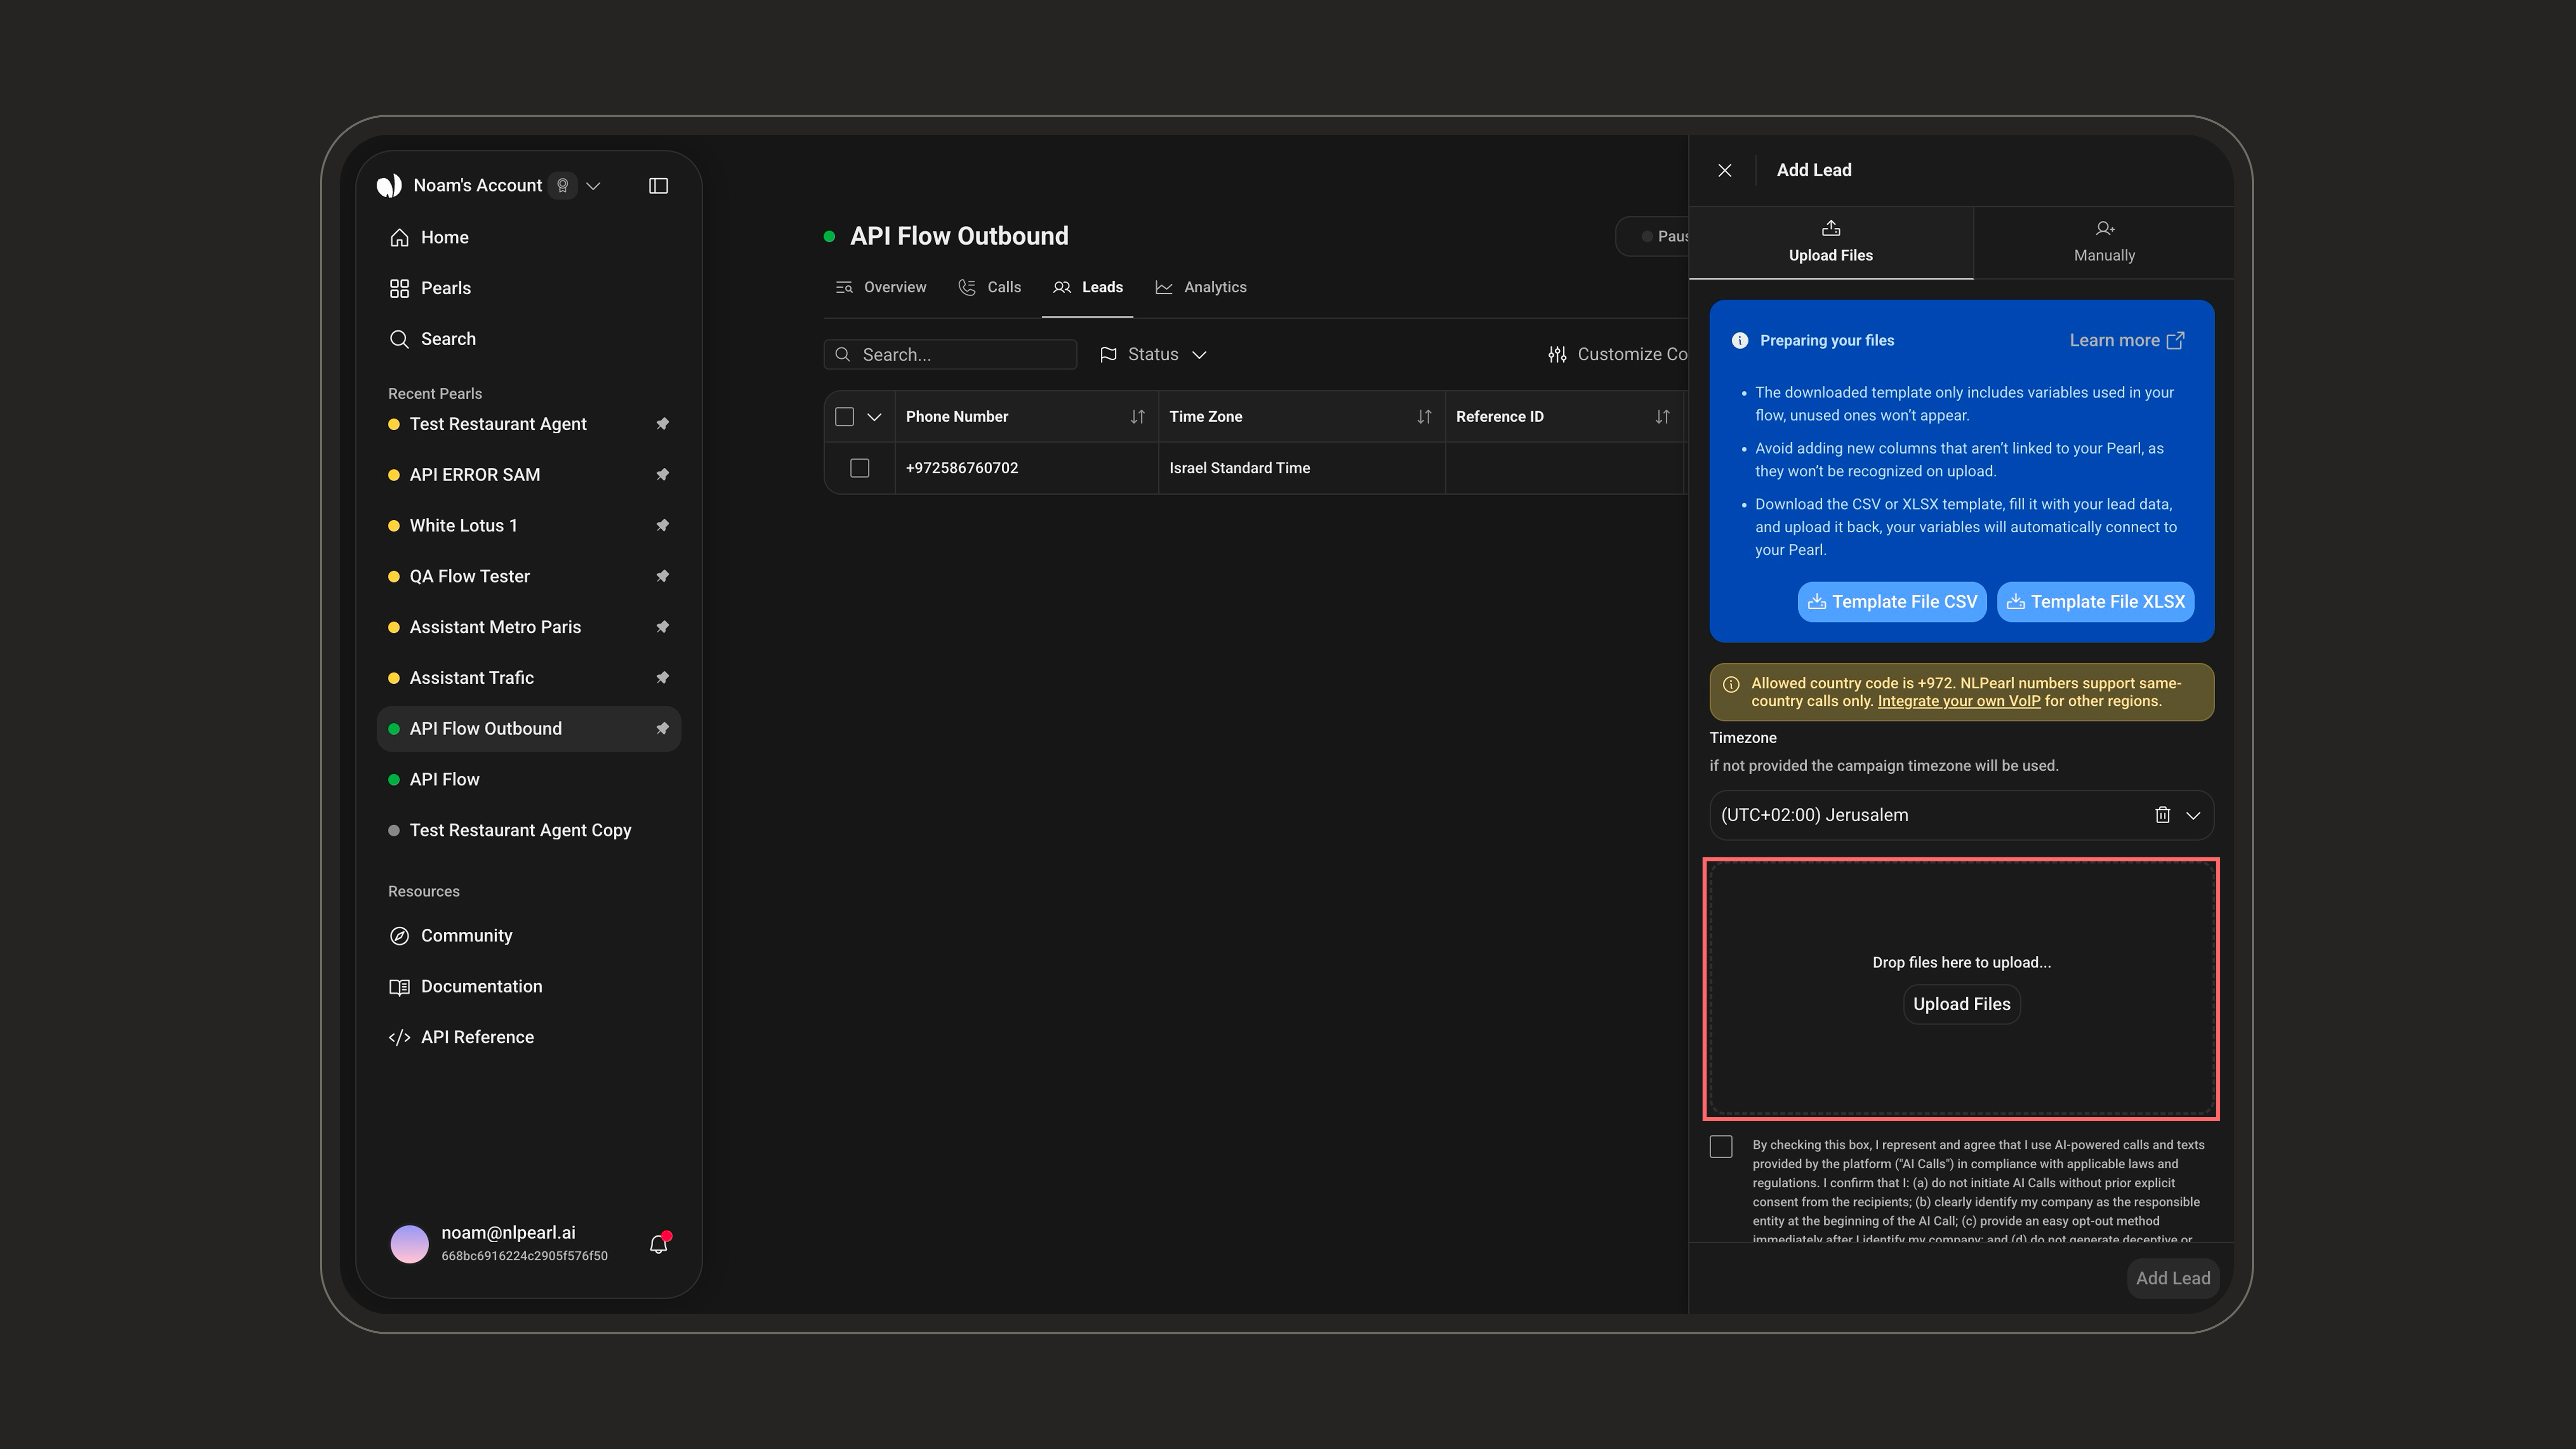Image resolution: width=2576 pixels, height=1449 pixels.
Task: Click the leads Search field
Action: click(950, 355)
